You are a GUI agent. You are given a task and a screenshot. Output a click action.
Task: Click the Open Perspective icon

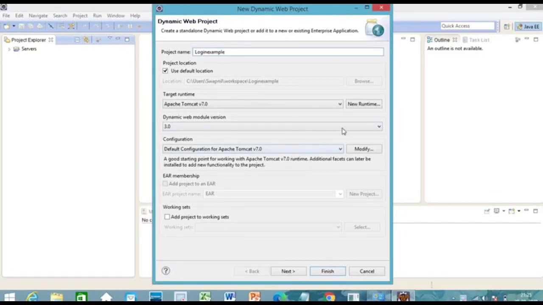click(507, 26)
